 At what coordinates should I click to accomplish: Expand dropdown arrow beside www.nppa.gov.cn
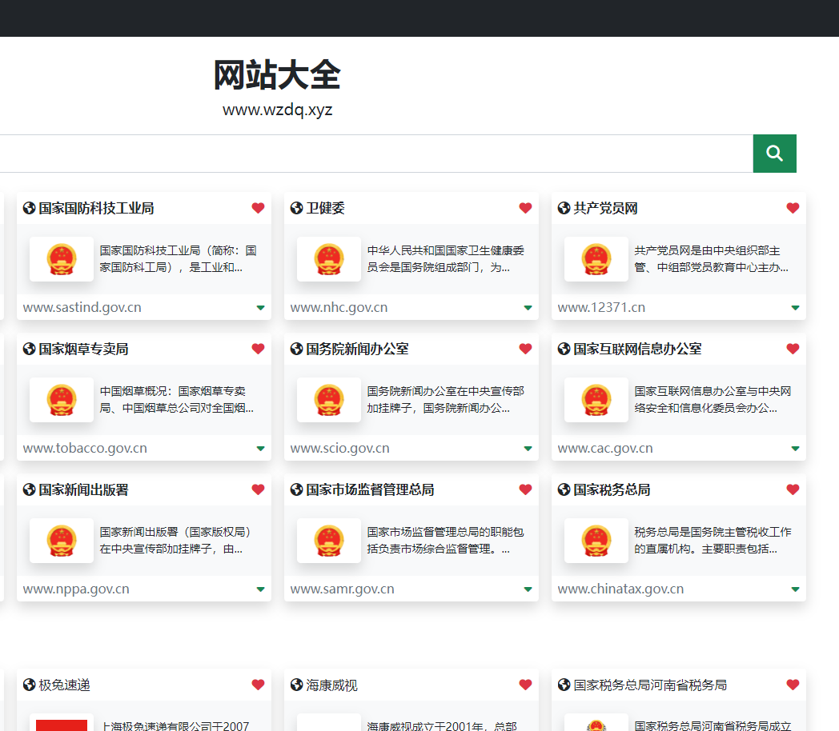coord(260,589)
